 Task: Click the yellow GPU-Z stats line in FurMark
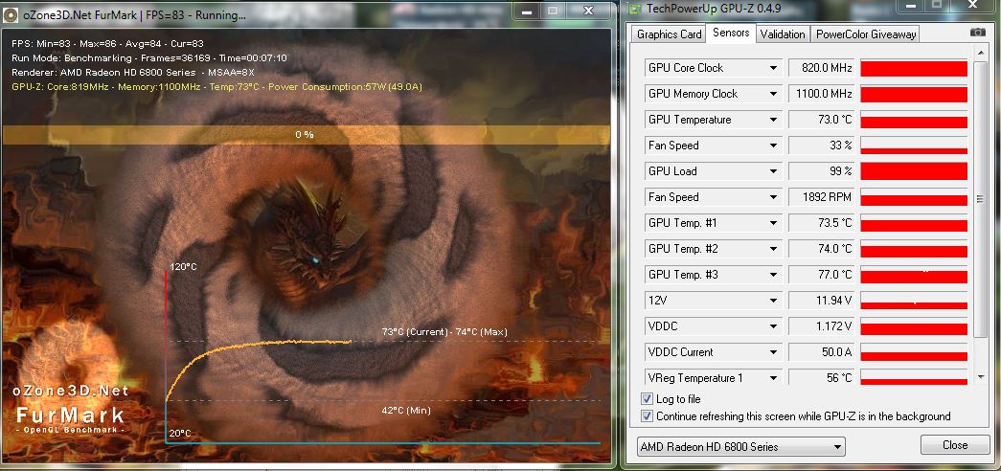216,86
